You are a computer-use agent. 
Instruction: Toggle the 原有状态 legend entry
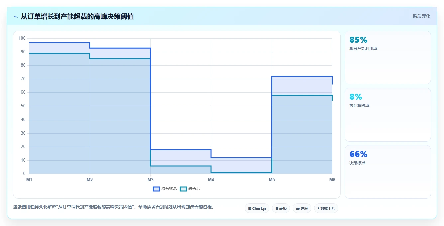165,189
